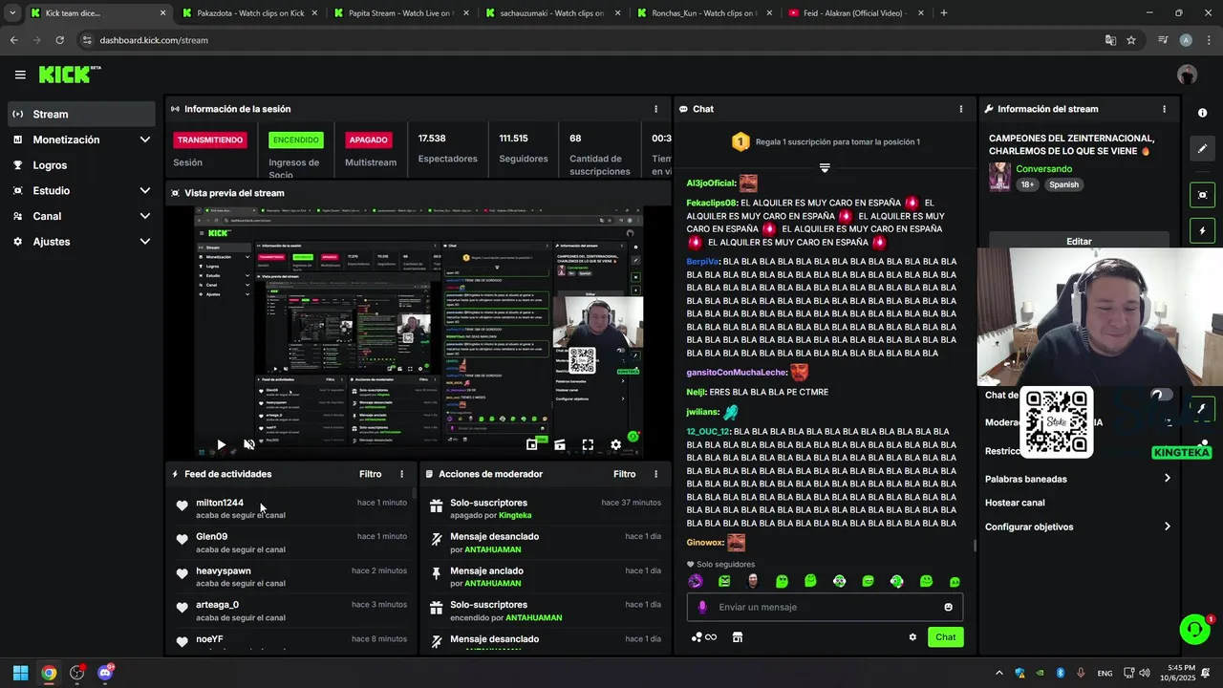Click the translate page icon in address bar
1223x688 pixels.
1110,40
